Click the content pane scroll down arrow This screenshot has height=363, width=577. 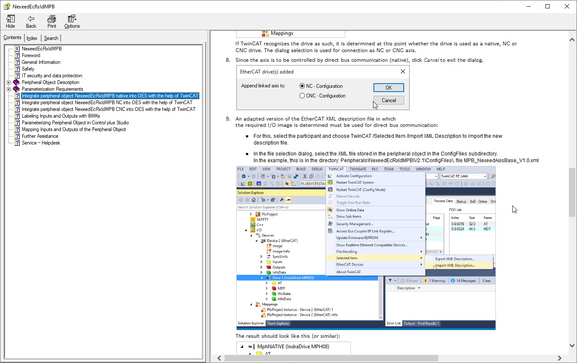(x=572, y=345)
